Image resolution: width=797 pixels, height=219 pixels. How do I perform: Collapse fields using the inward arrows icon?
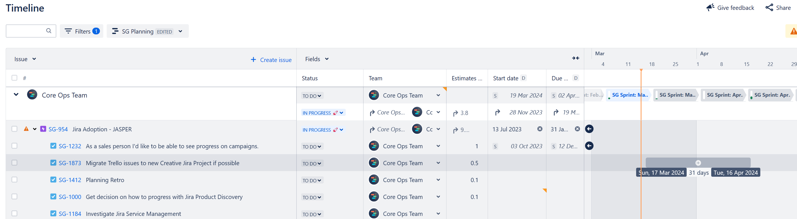[x=575, y=58]
